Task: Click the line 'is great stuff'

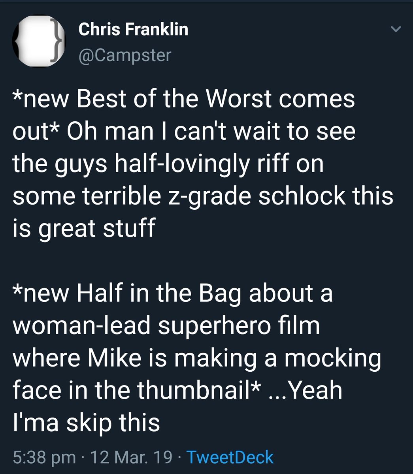Action: pos(83,228)
